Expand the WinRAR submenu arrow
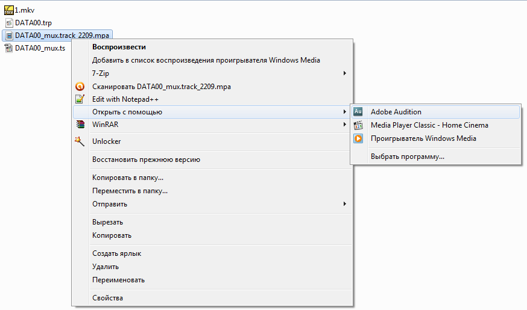Viewport: 527px width, 310px height. (344, 125)
